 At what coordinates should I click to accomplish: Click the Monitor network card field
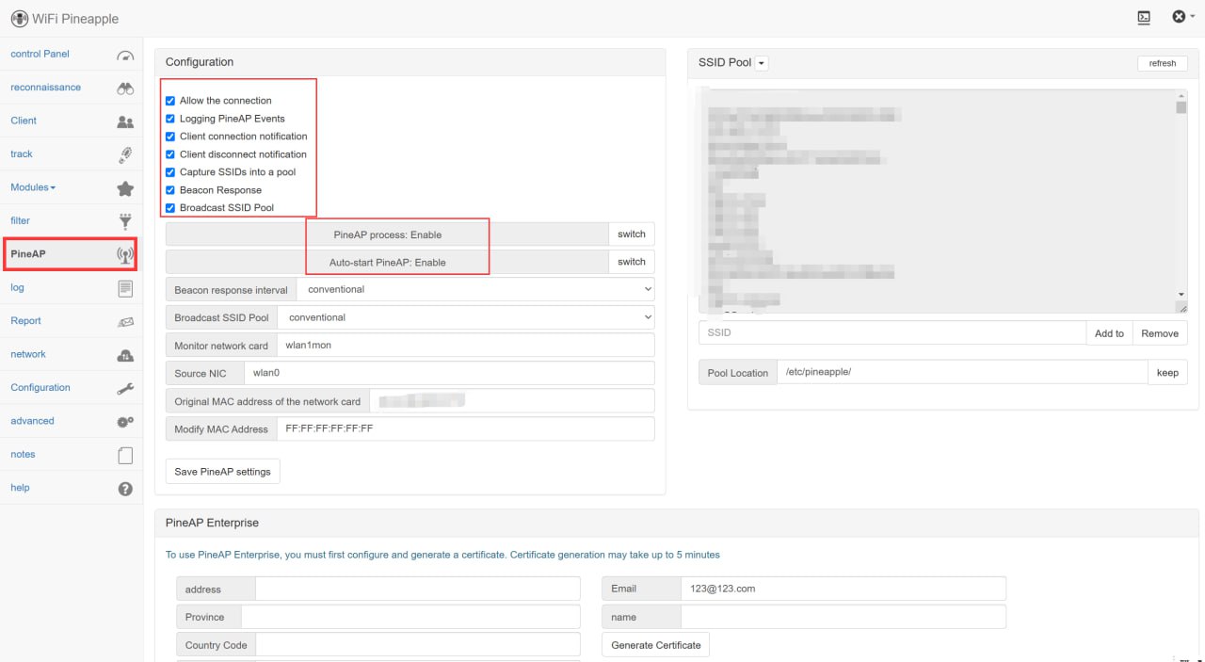click(x=465, y=346)
